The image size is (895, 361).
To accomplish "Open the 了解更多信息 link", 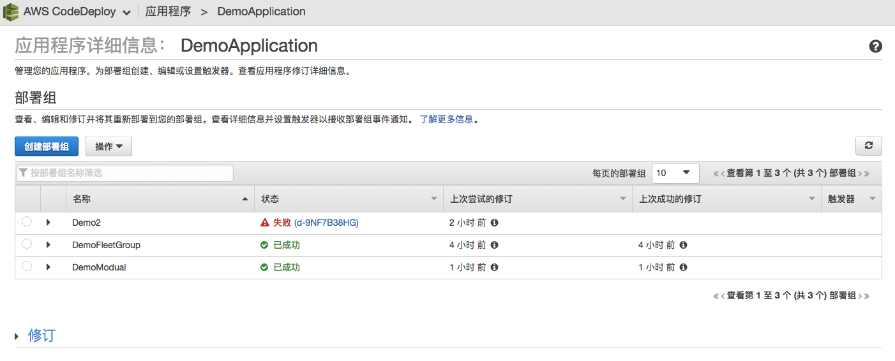I will (x=446, y=119).
